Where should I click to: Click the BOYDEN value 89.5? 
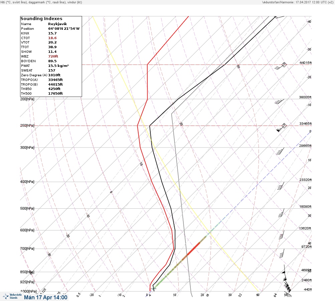[52, 61]
